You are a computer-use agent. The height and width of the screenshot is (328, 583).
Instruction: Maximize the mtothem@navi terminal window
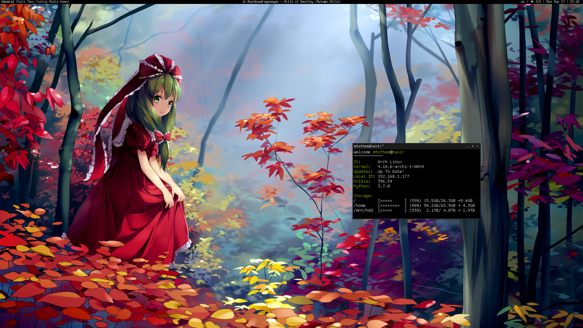point(473,146)
